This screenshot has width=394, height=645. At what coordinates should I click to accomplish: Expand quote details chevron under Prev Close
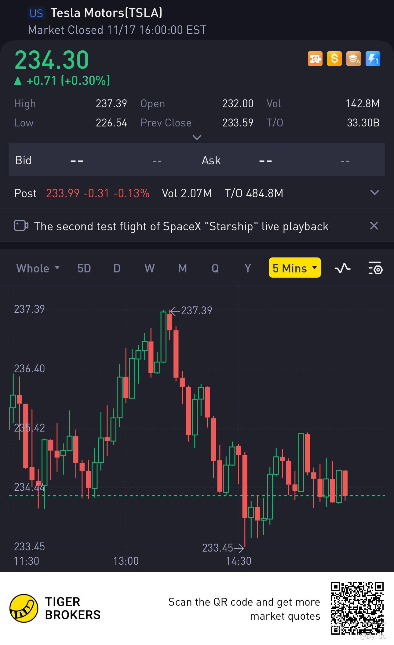point(197,137)
